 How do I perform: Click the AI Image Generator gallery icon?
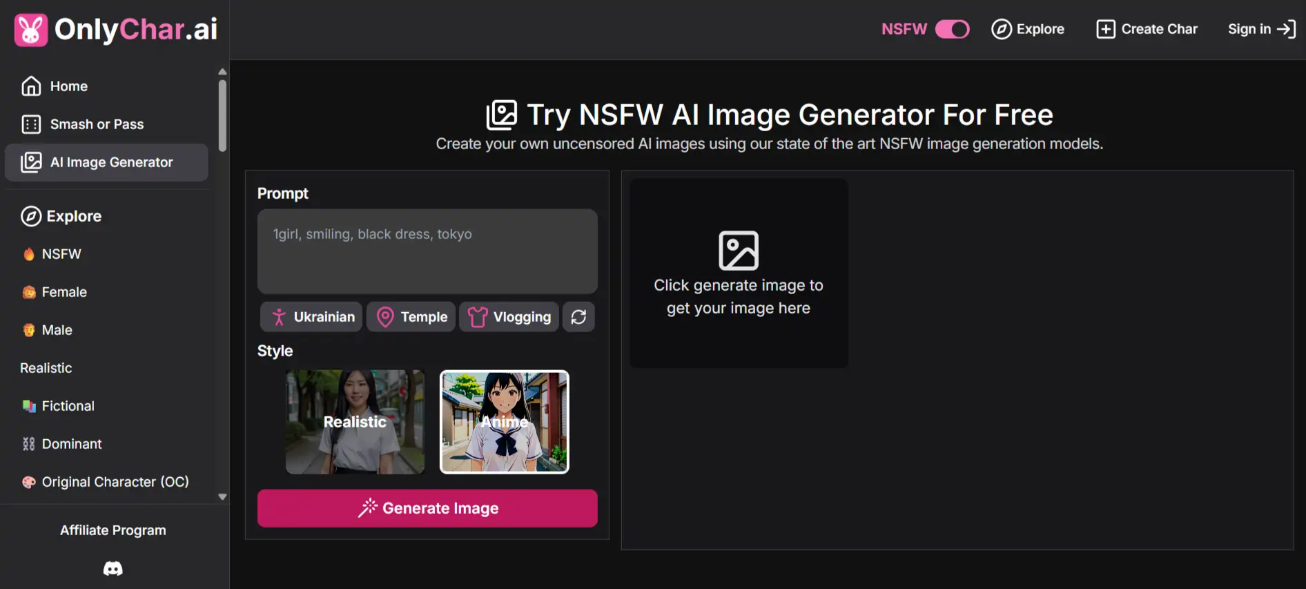[x=31, y=162]
